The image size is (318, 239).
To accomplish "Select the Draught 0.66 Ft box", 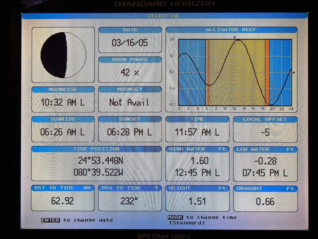I will click(265, 201).
